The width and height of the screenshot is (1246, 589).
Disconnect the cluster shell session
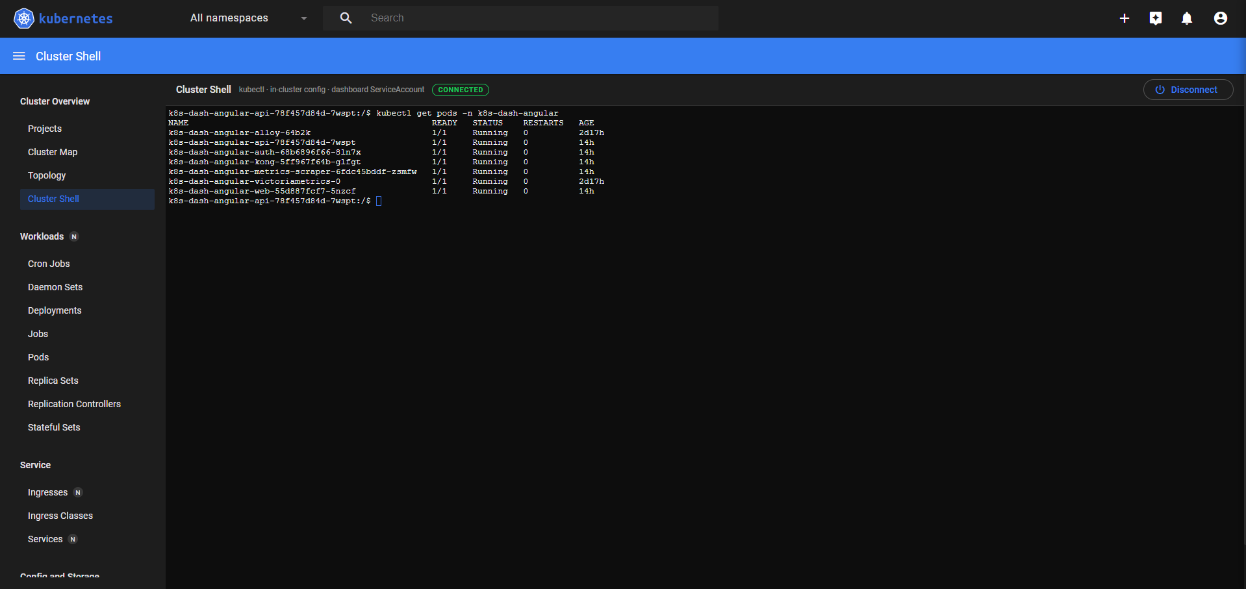click(x=1188, y=90)
